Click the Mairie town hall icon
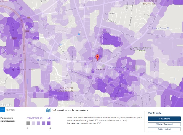Viewport: 183px width, 135px height. [104, 69]
